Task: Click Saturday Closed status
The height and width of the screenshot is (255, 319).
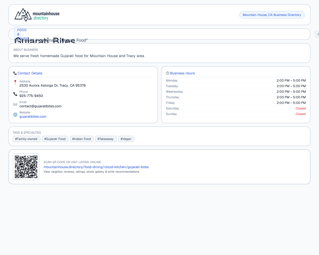Action: click(x=301, y=108)
